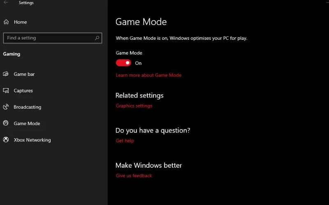
Task: Open Learn more about Game Mode link
Action: coord(148,75)
